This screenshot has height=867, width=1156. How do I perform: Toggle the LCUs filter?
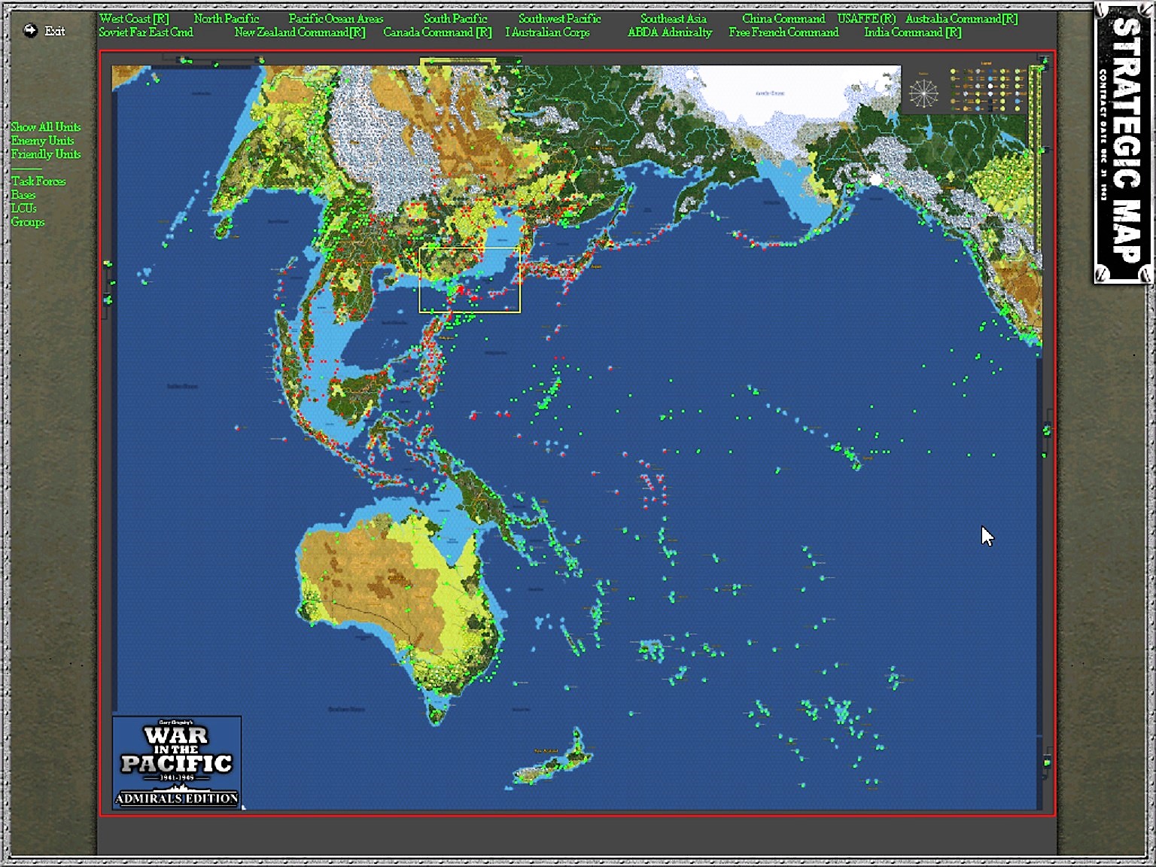23,208
